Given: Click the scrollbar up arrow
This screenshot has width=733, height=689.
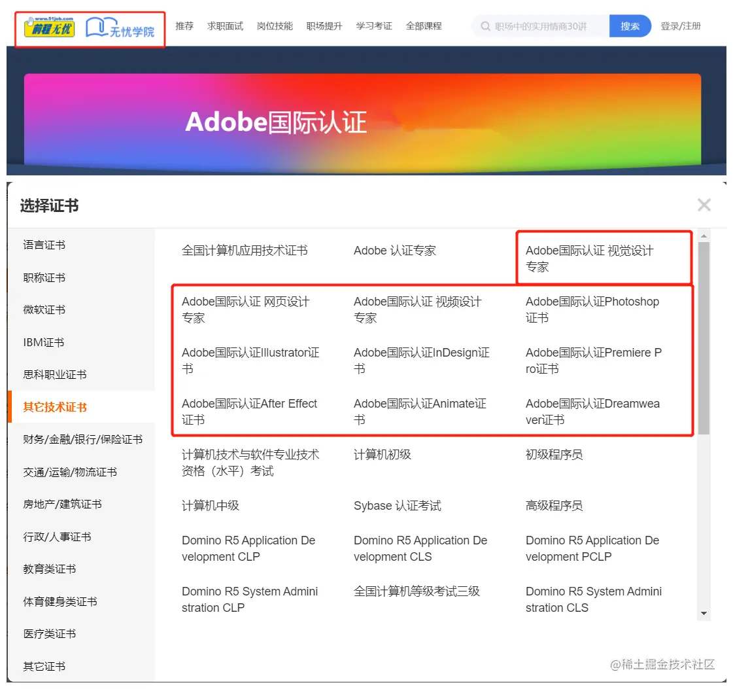Looking at the screenshot, I should tap(704, 237).
